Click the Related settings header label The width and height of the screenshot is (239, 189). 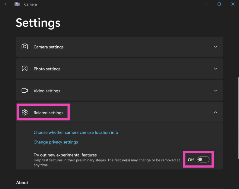[49, 113]
